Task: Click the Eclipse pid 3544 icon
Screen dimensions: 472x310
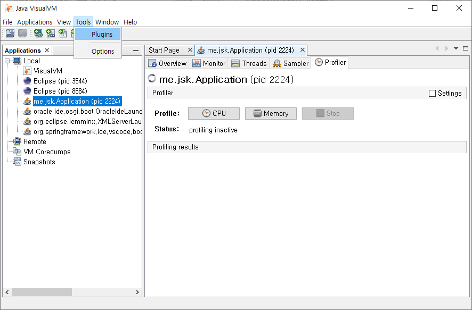Action: (x=27, y=81)
